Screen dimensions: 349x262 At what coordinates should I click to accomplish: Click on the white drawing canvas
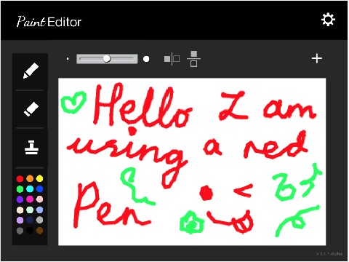(x=192, y=162)
